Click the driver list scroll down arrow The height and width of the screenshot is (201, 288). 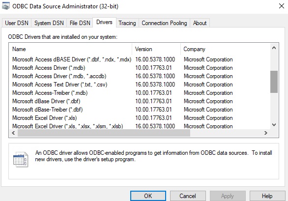pyautogui.click(x=274, y=125)
